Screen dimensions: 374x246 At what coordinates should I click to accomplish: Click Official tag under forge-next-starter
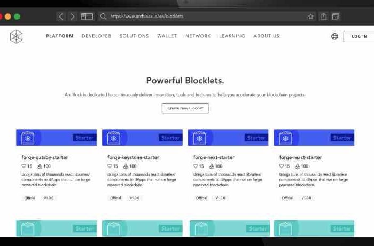coord(201,198)
